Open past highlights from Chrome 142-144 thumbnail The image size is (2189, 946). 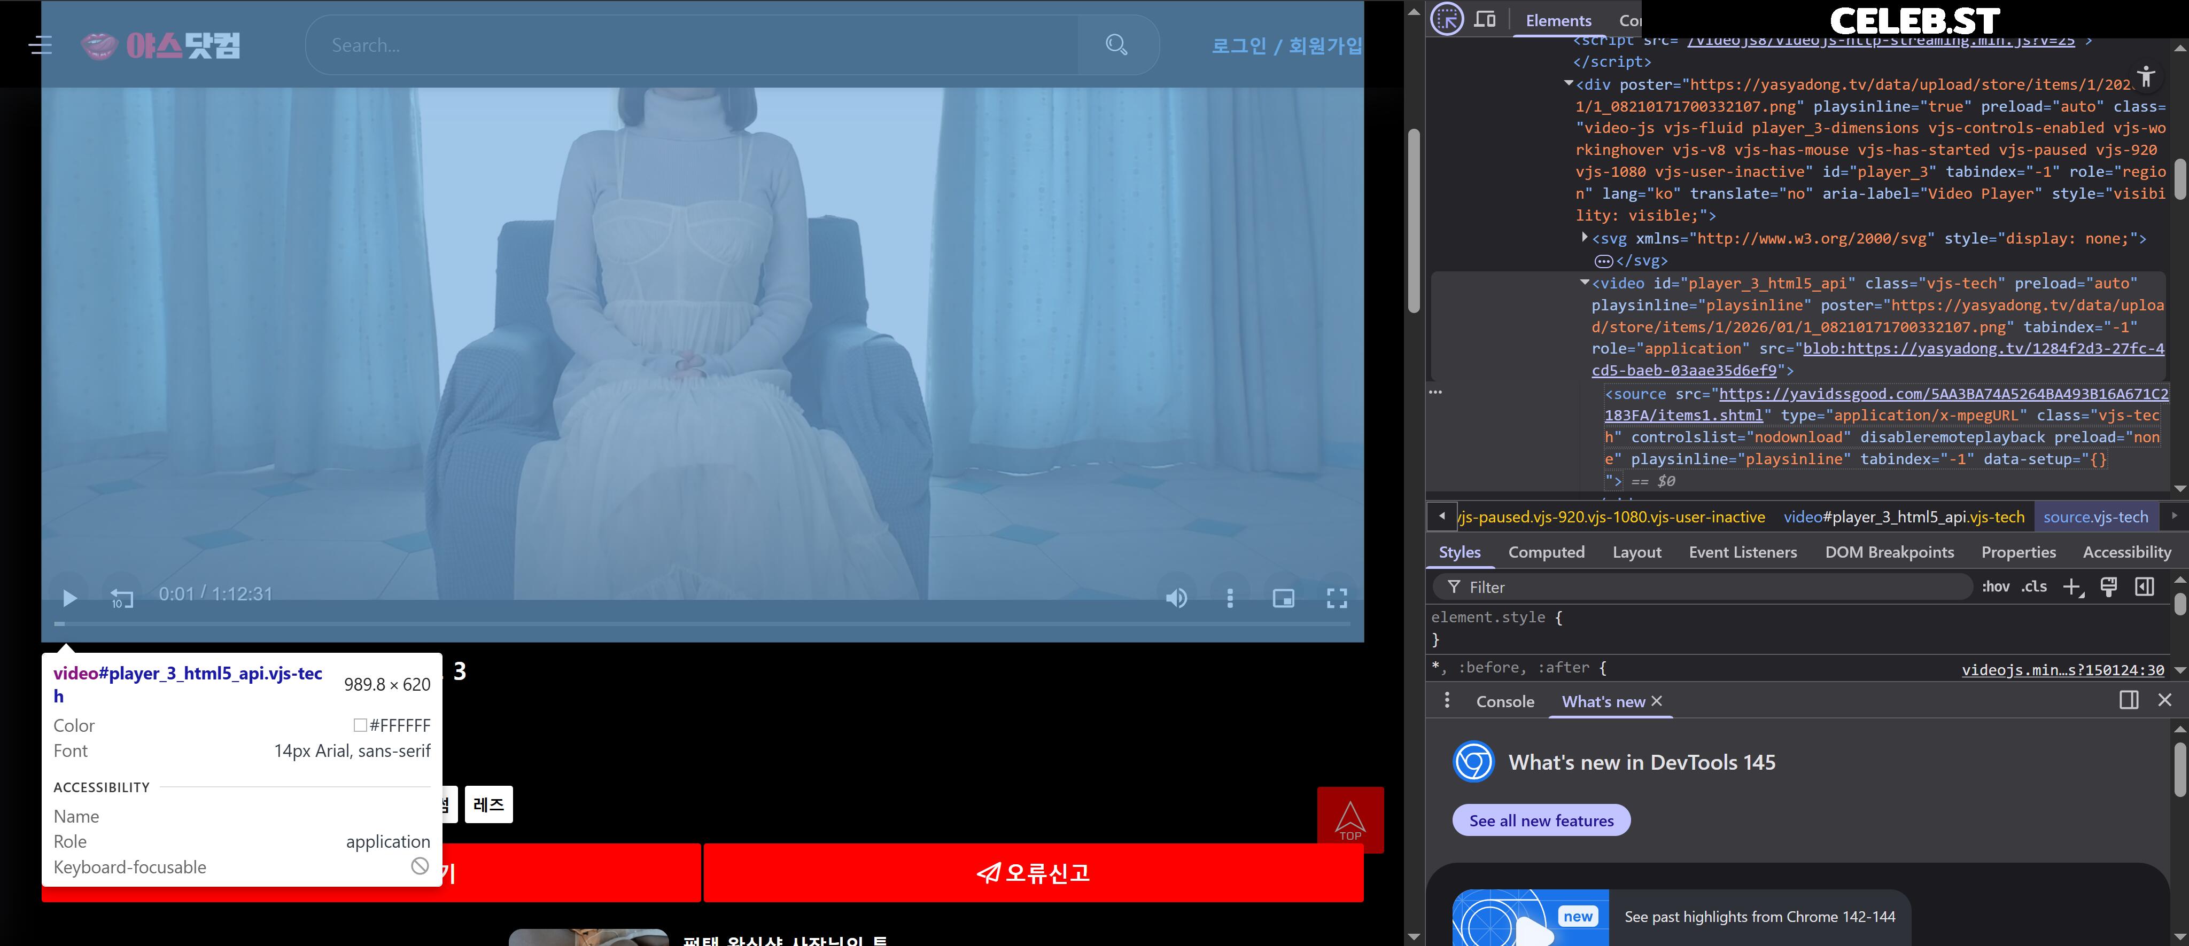[x=1530, y=918]
